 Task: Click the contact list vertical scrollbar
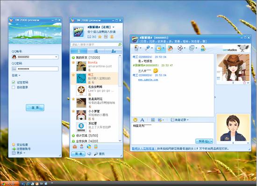coord(120,72)
